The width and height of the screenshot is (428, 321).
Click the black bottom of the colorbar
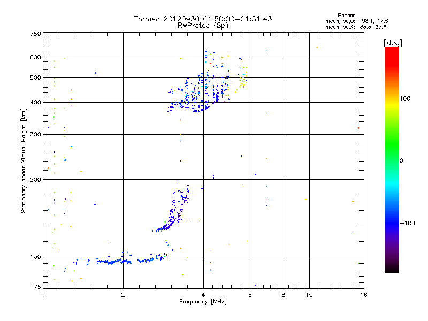[x=392, y=269]
